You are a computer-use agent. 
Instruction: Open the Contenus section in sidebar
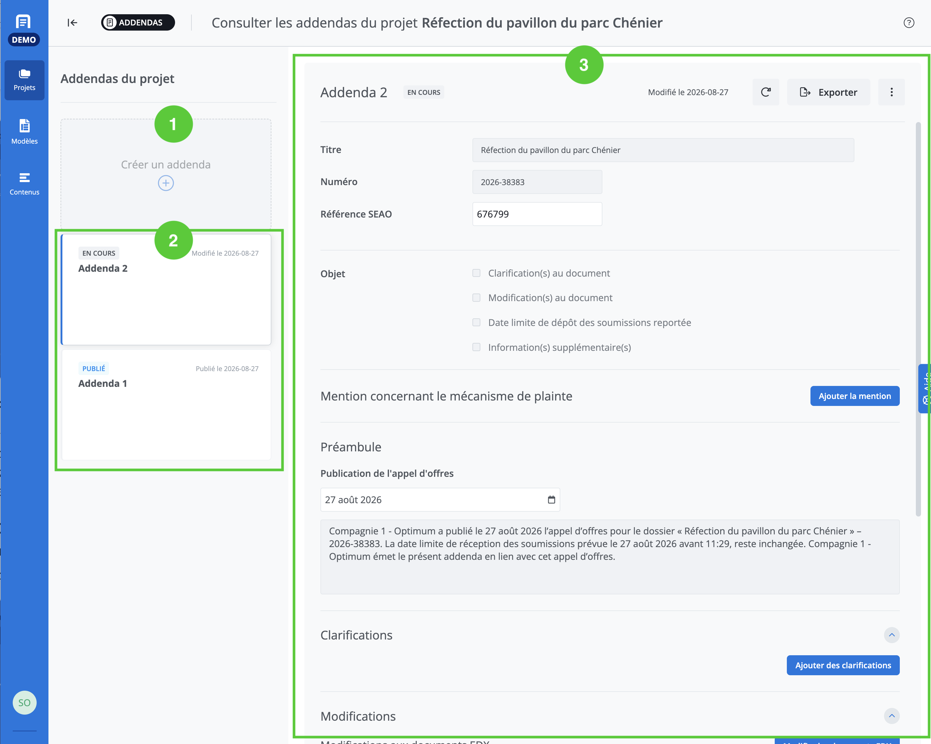click(24, 184)
